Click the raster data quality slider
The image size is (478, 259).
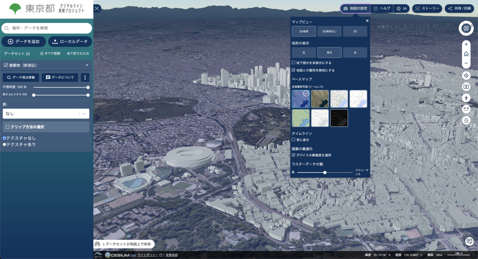325,172
